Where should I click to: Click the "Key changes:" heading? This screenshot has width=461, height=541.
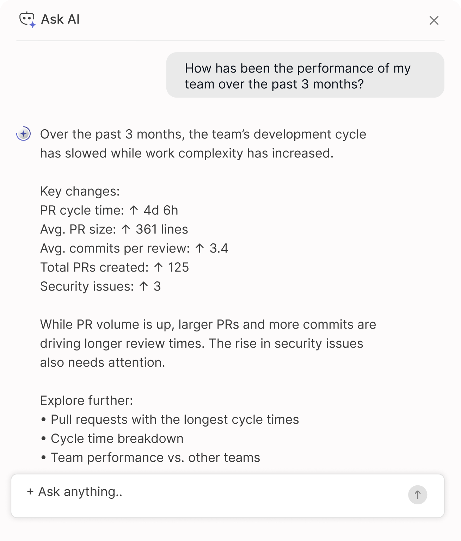[80, 191]
